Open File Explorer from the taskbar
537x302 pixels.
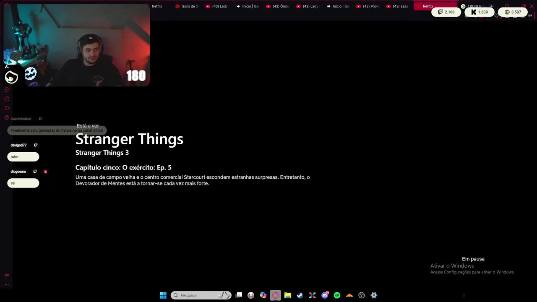288,295
